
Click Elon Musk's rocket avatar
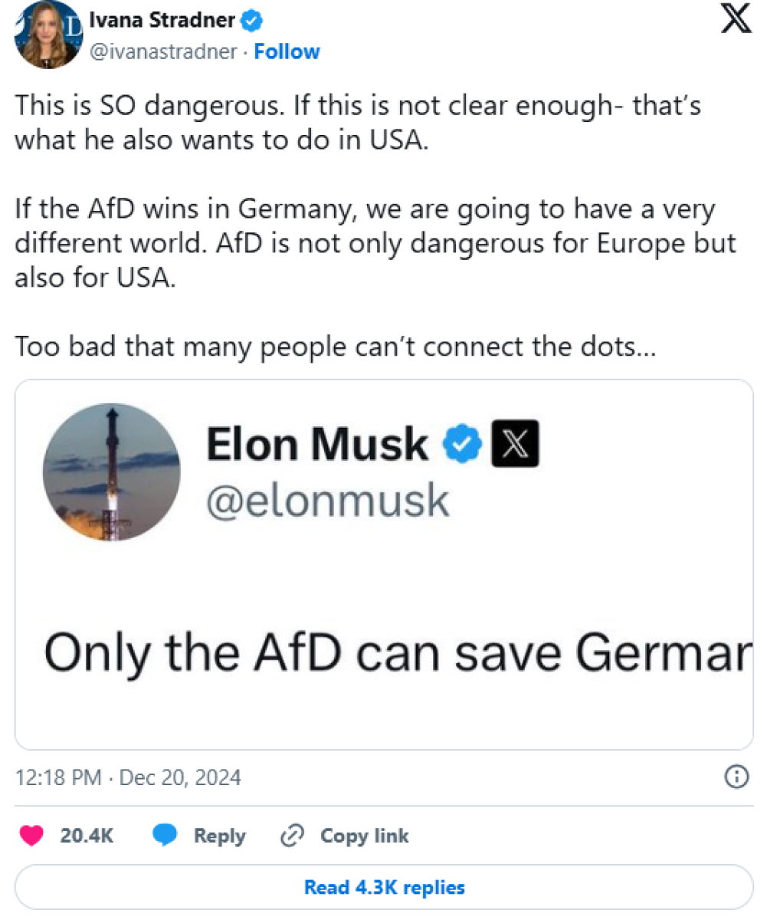112,472
